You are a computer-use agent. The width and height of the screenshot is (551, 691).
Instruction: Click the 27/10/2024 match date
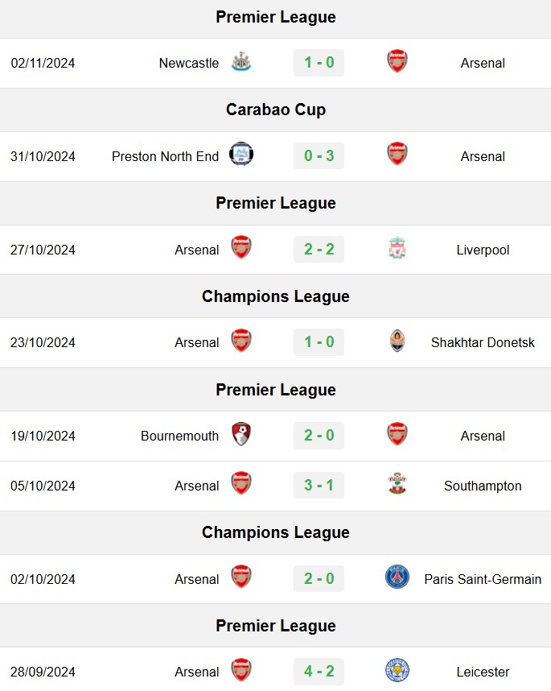click(43, 250)
